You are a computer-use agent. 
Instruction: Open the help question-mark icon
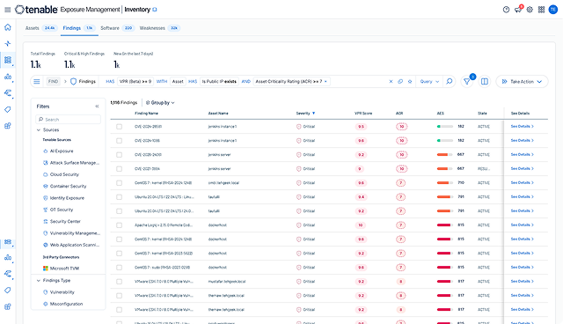coord(506,10)
